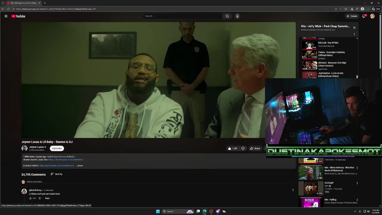Viewport: 382px width, 215px height.
Task: Share the video
Action: click(x=255, y=148)
